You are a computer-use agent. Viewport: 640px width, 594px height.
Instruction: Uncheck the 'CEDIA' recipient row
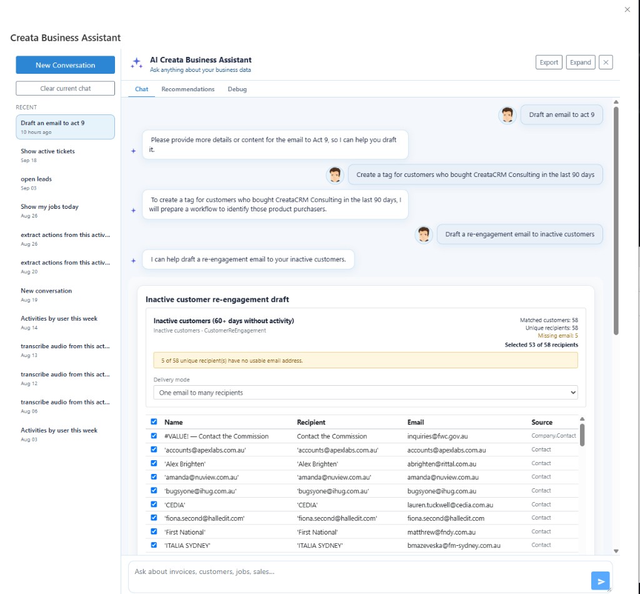[154, 504]
